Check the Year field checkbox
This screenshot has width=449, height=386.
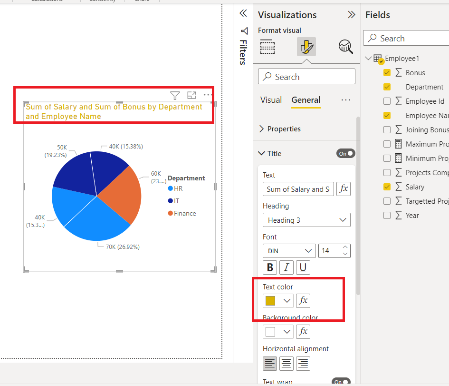coord(387,215)
